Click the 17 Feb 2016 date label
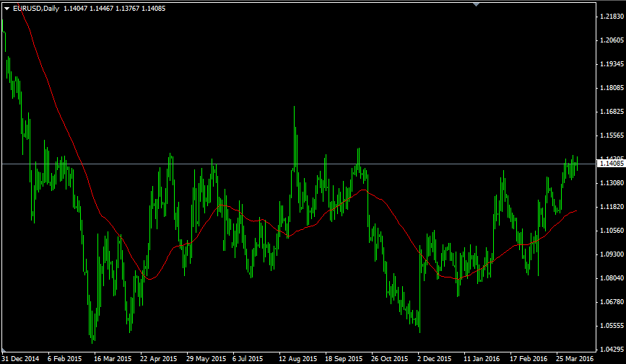The height and width of the screenshot is (364, 626). pos(529,359)
